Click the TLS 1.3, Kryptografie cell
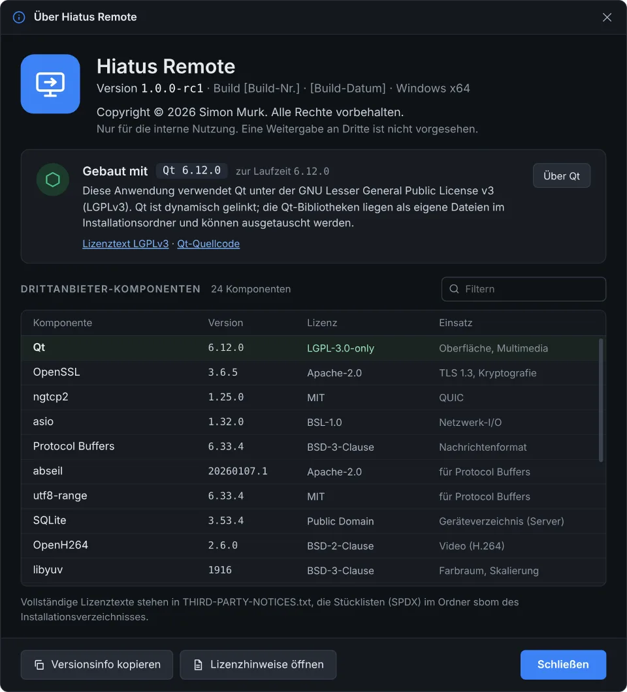The image size is (627, 692). 488,373
